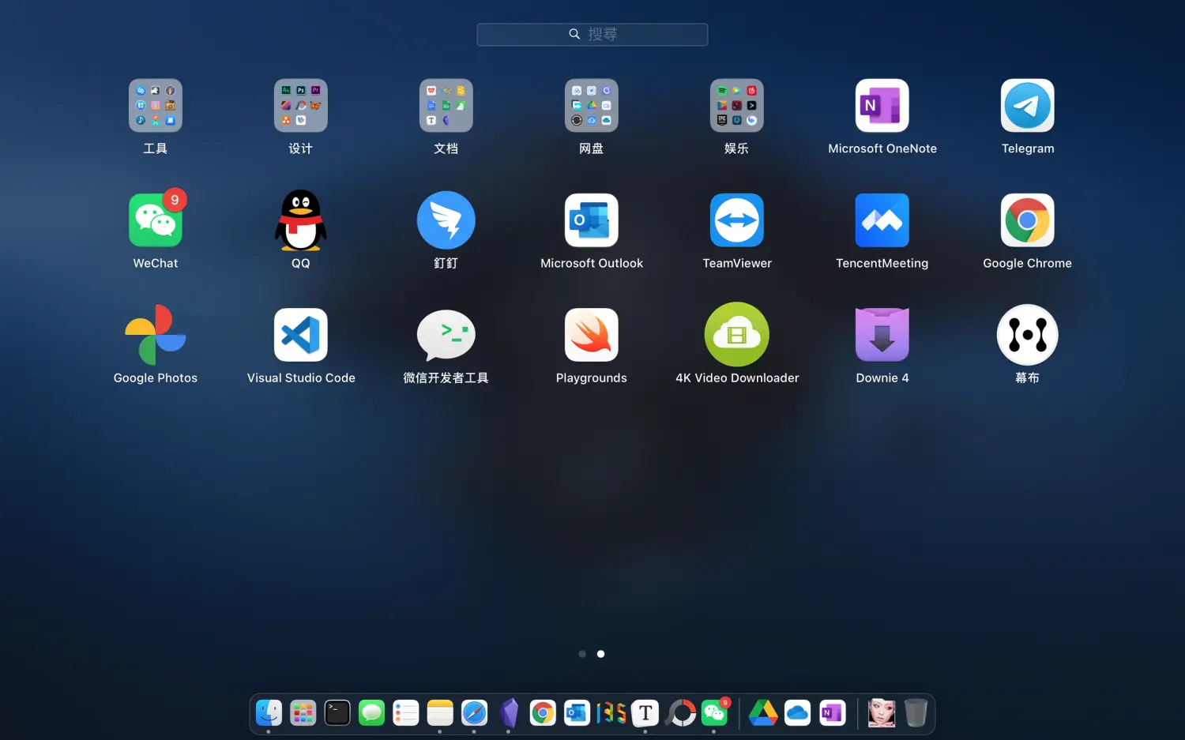Expand the 工具 folder
This screenshot has height=740, width=1185.
[x=156, y=106]
